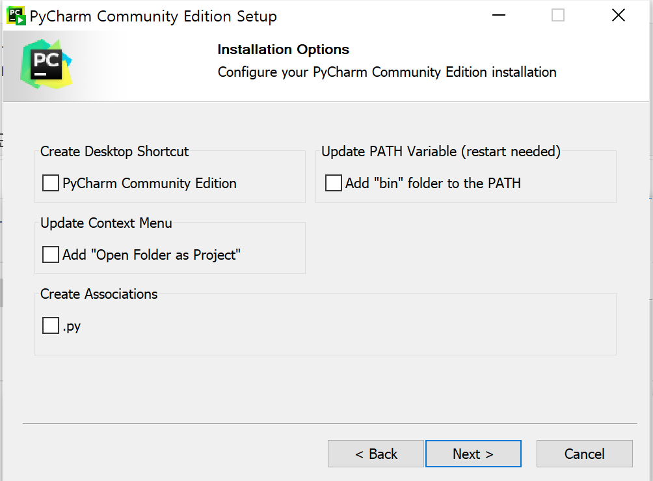Image resolution: width=653 pixels, height=481 pixels.
Task: Enable the .py file association checkbox
Action: coord(51,325)
